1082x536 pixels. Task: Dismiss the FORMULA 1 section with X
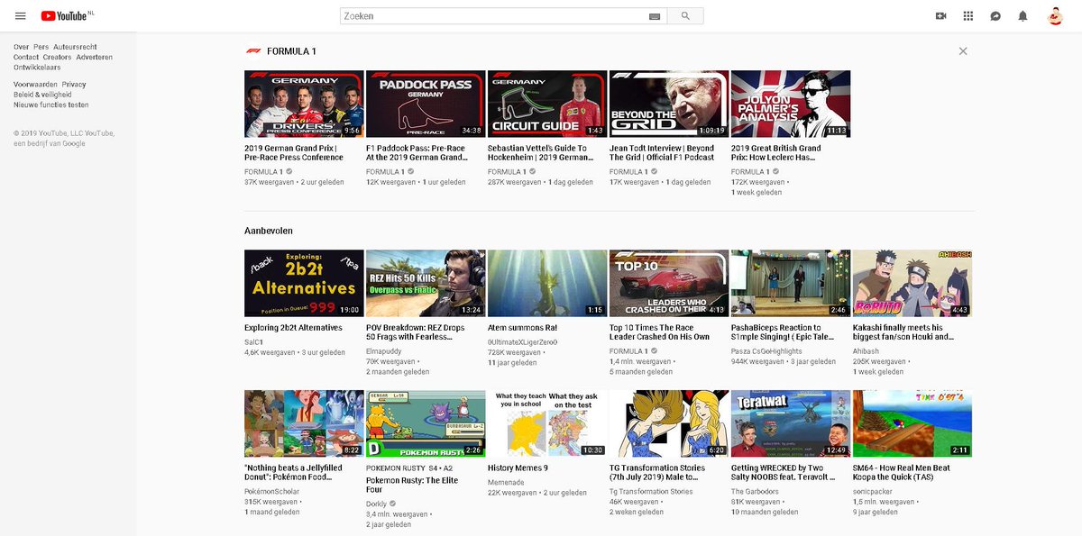click(x=963, y=51)
